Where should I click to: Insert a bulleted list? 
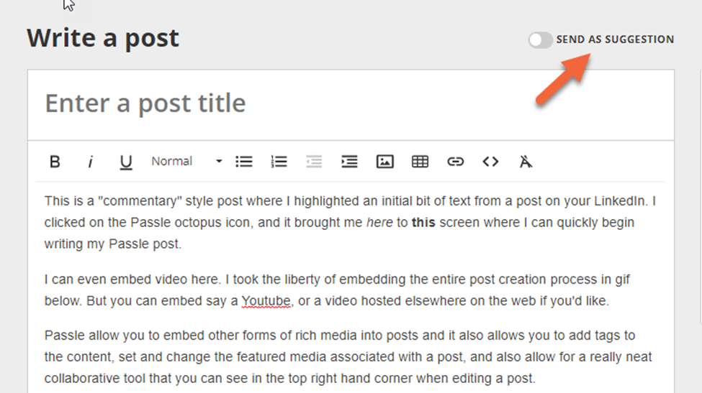(244, 162)
